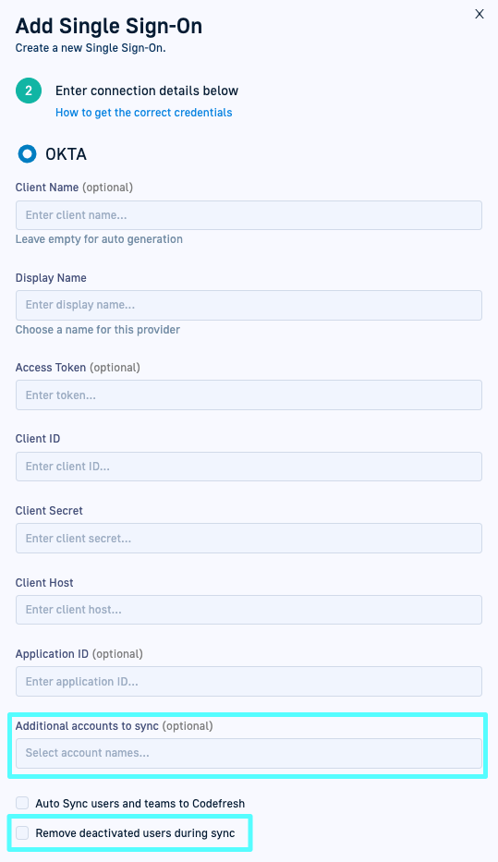Focus the Client Name input field
This screenshot has height=862, width=498.
(x=249, y=215)
